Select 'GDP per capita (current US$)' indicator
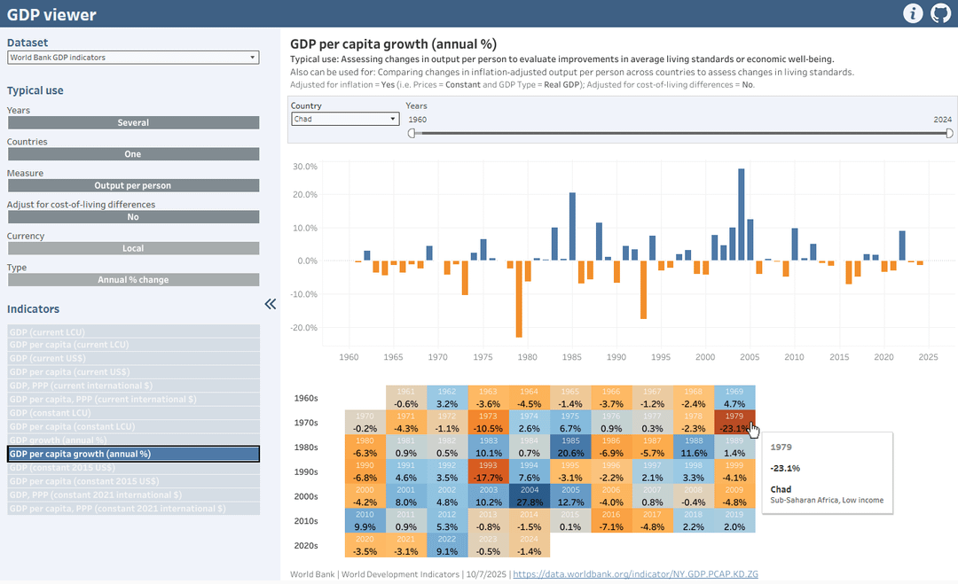958x584 pixels. tap(133, 372)
